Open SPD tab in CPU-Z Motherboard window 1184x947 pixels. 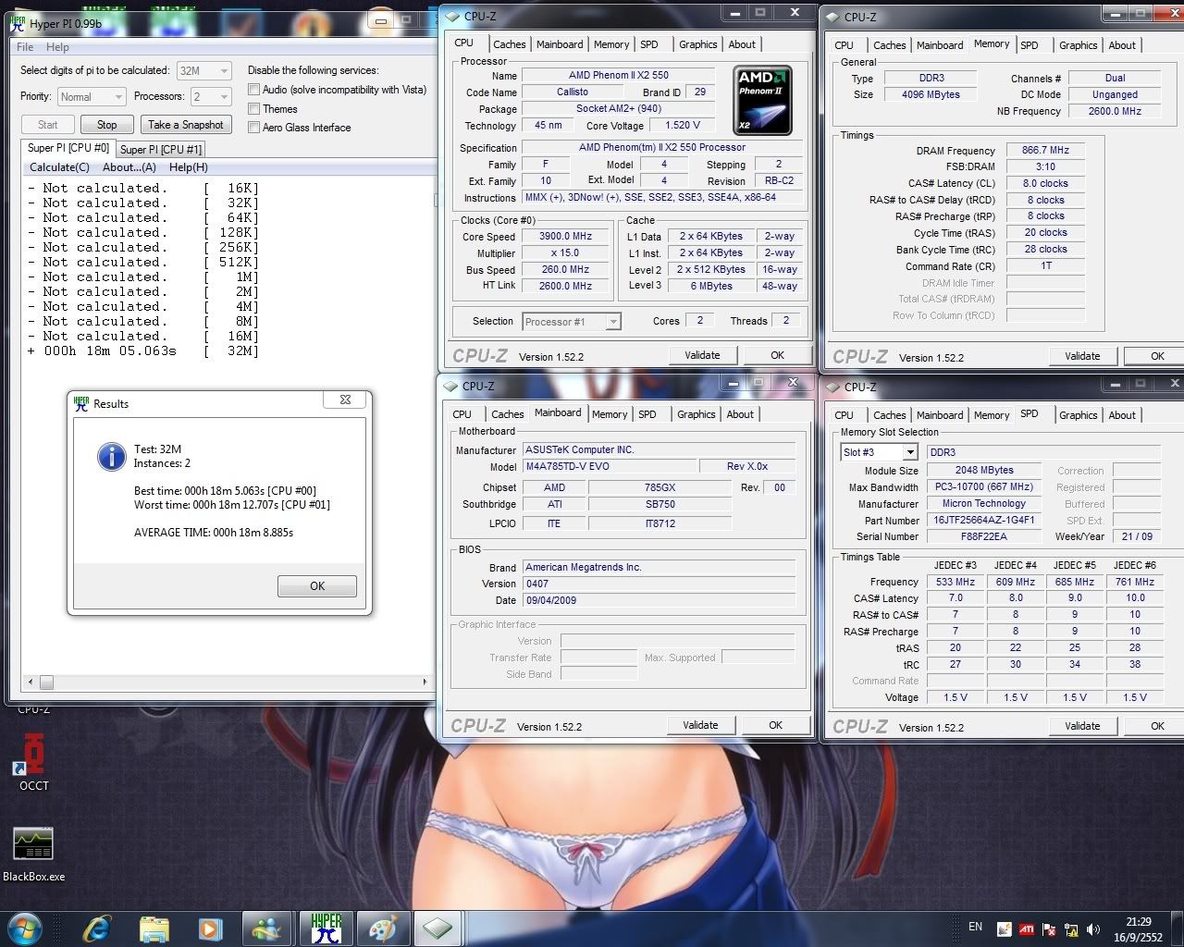tap(647, 414)
